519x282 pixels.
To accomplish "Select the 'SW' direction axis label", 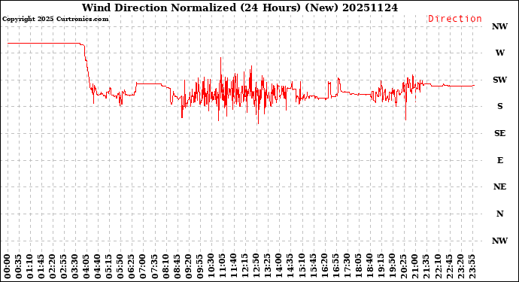I will 499,80.
